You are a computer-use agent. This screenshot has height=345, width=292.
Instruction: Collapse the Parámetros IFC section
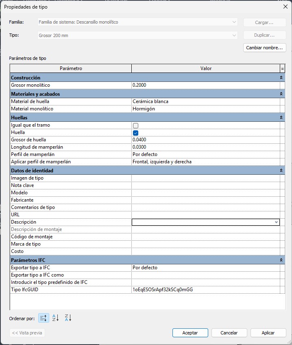coord(281,260)
